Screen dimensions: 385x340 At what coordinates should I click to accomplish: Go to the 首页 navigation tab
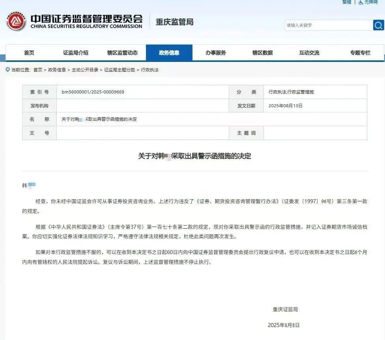click(x=29, y=53)
